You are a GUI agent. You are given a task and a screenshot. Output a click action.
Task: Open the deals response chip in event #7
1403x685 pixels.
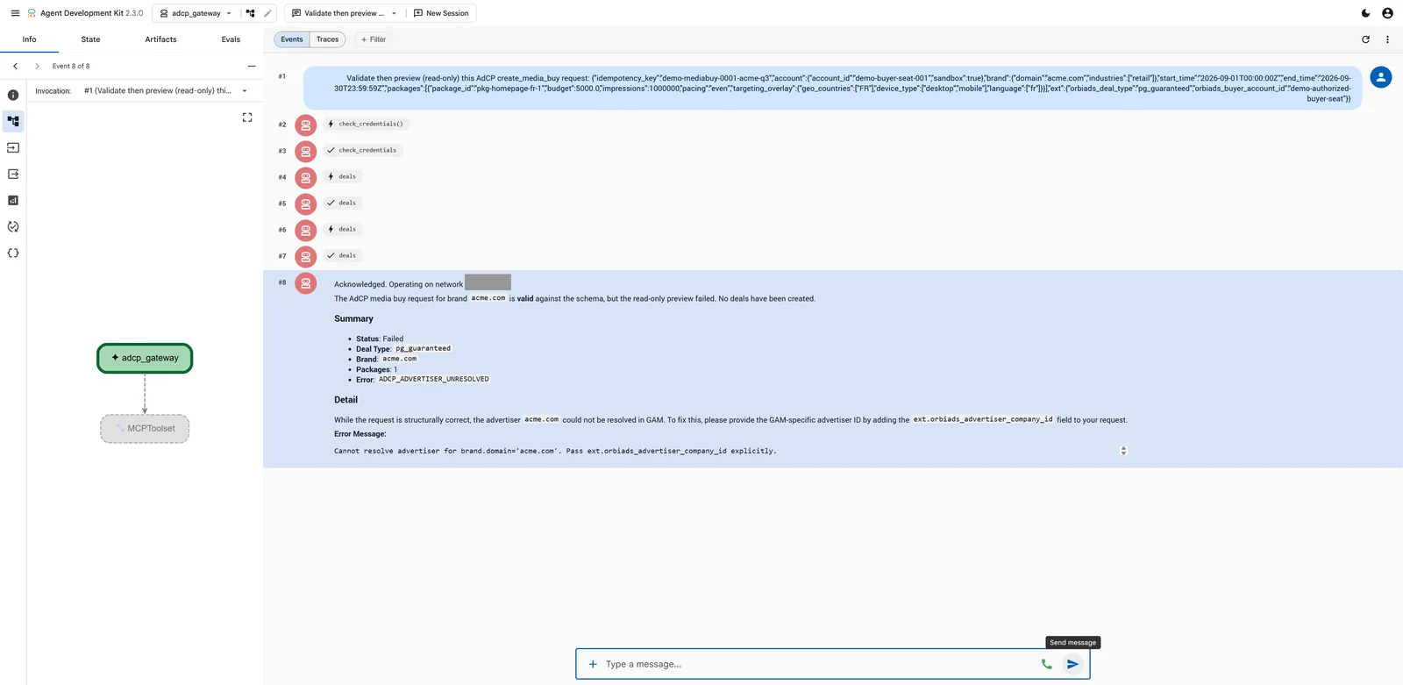point(342,255)
